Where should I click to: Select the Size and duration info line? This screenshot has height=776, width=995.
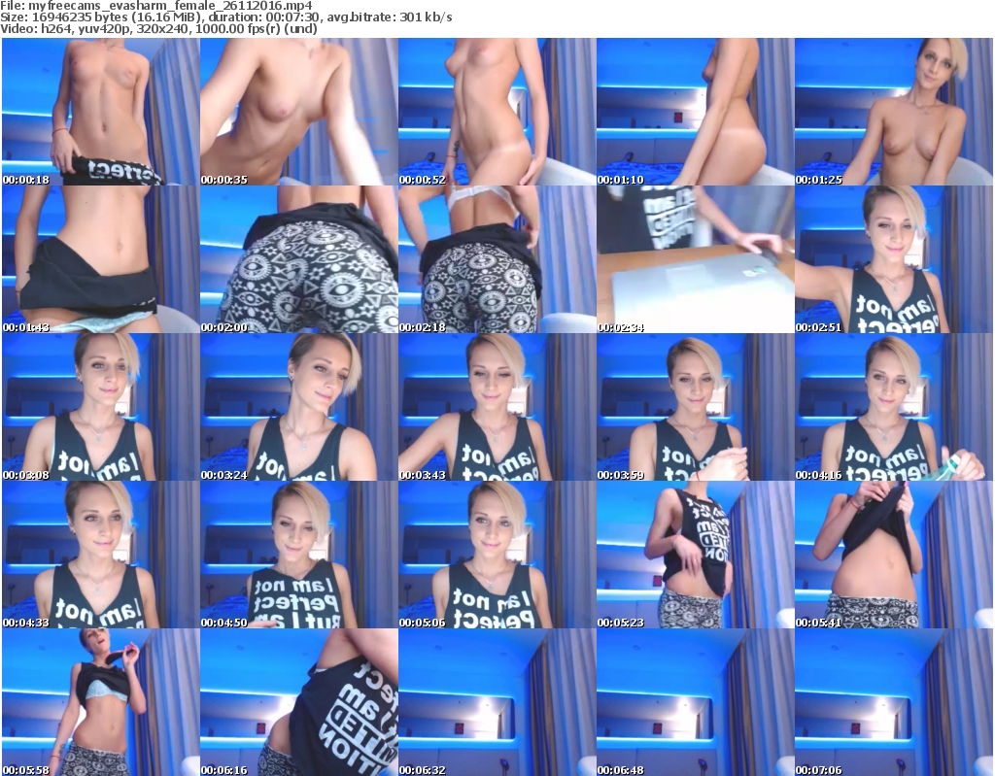pos(226,17)
